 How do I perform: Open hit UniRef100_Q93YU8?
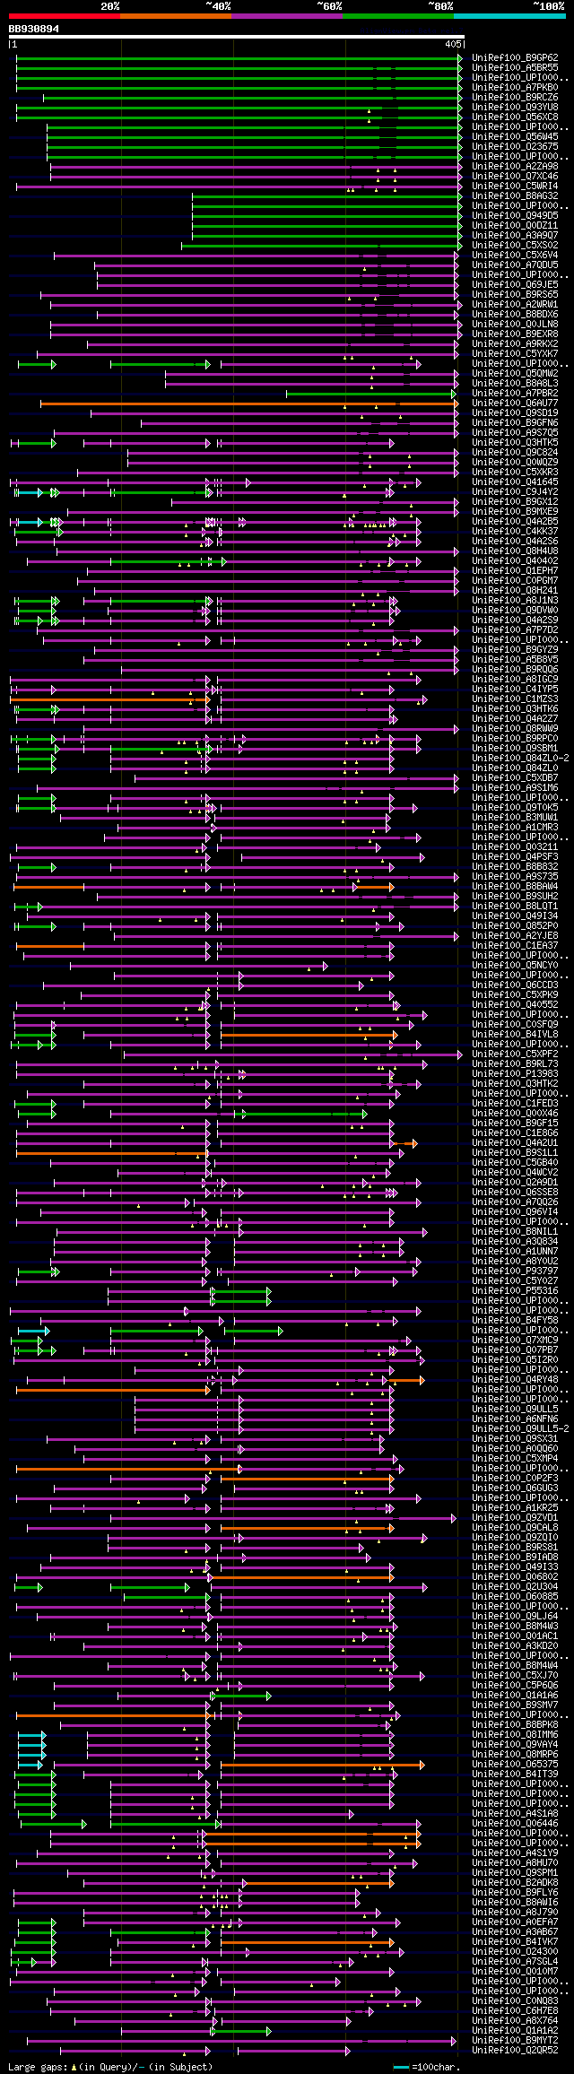click(515, 107)
